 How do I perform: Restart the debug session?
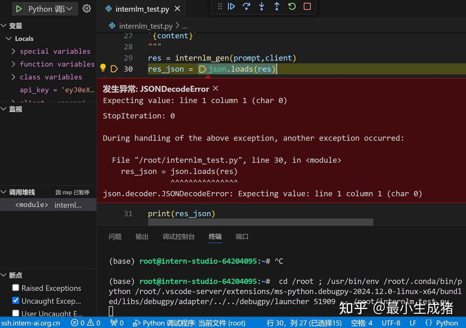pos(292,6)
